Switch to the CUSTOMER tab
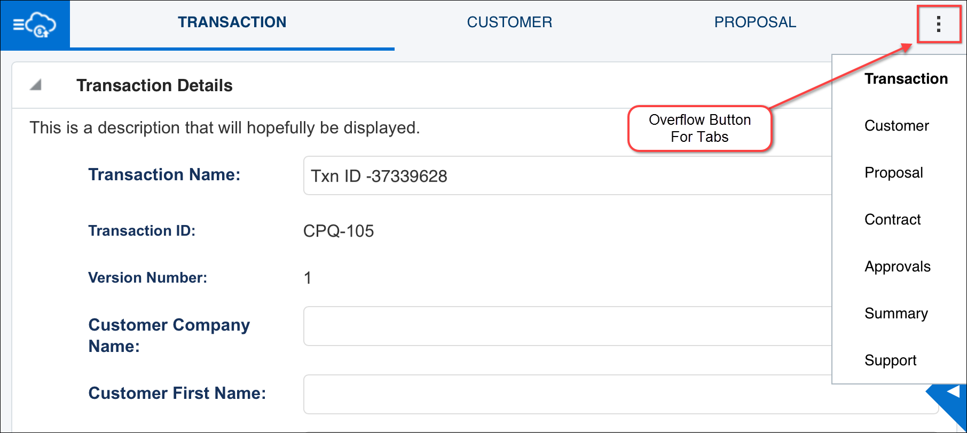 point(509,22)
